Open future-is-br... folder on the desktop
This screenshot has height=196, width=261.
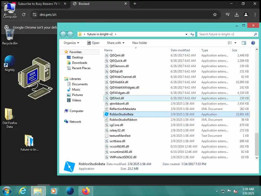tap(30, 143)
